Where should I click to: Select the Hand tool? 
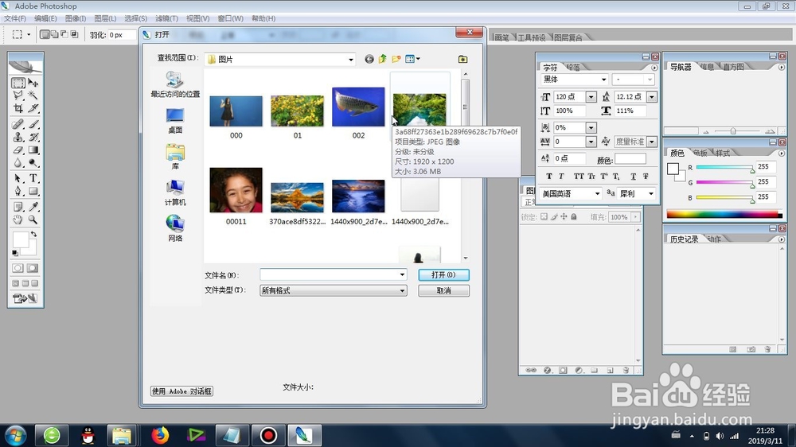click(18, 220)
